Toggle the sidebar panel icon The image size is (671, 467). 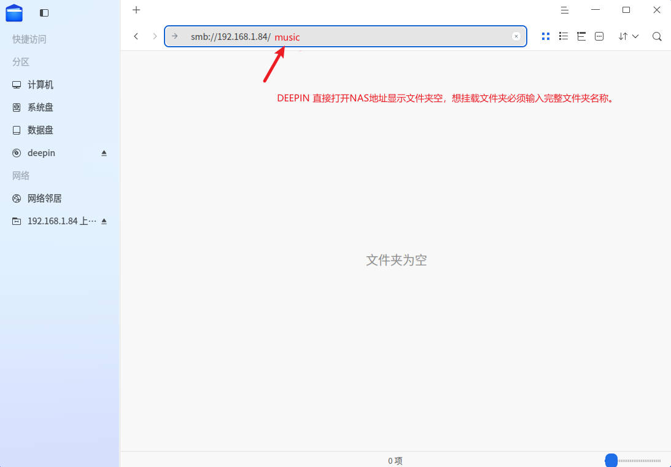44,13
